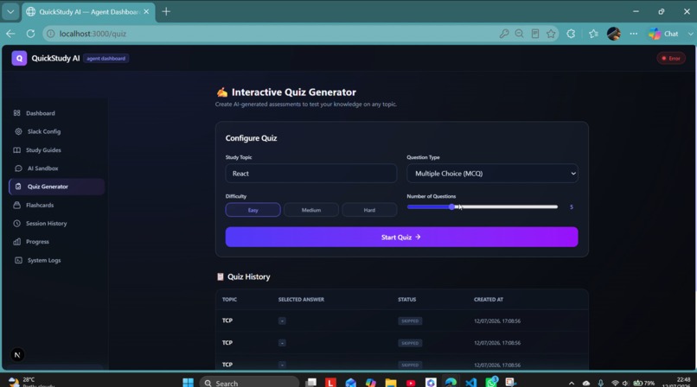Click the red Error status indicator
The height and width of the screenshot is (387, 697).
[x=671, y=58]
